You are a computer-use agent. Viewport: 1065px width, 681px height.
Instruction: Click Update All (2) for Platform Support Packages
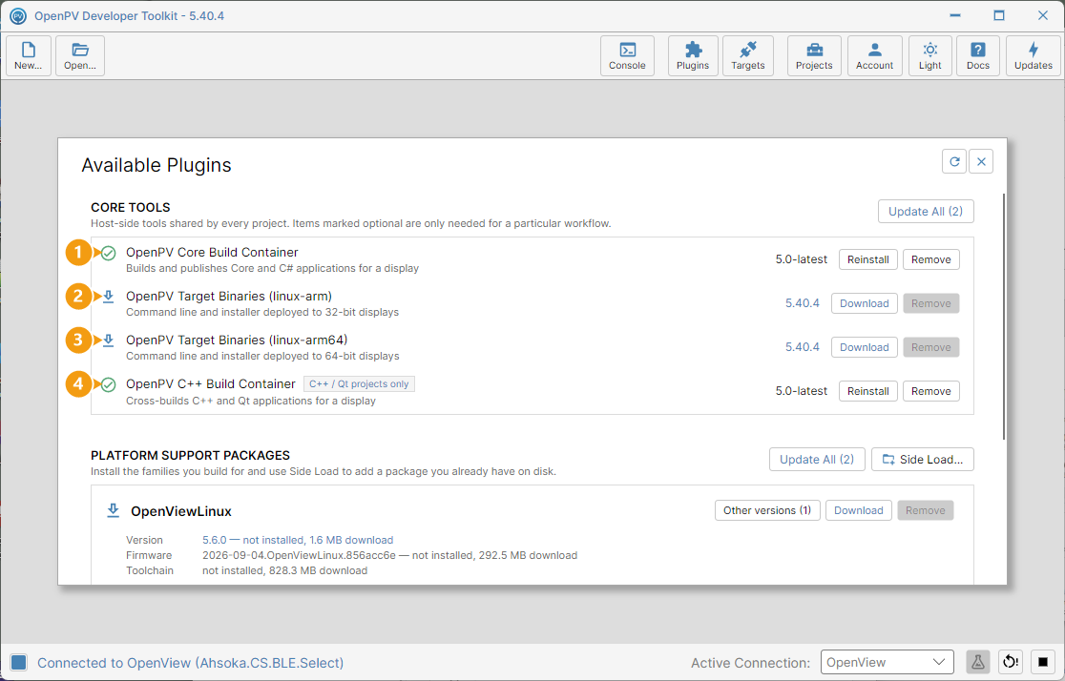[x=817, y=460]
